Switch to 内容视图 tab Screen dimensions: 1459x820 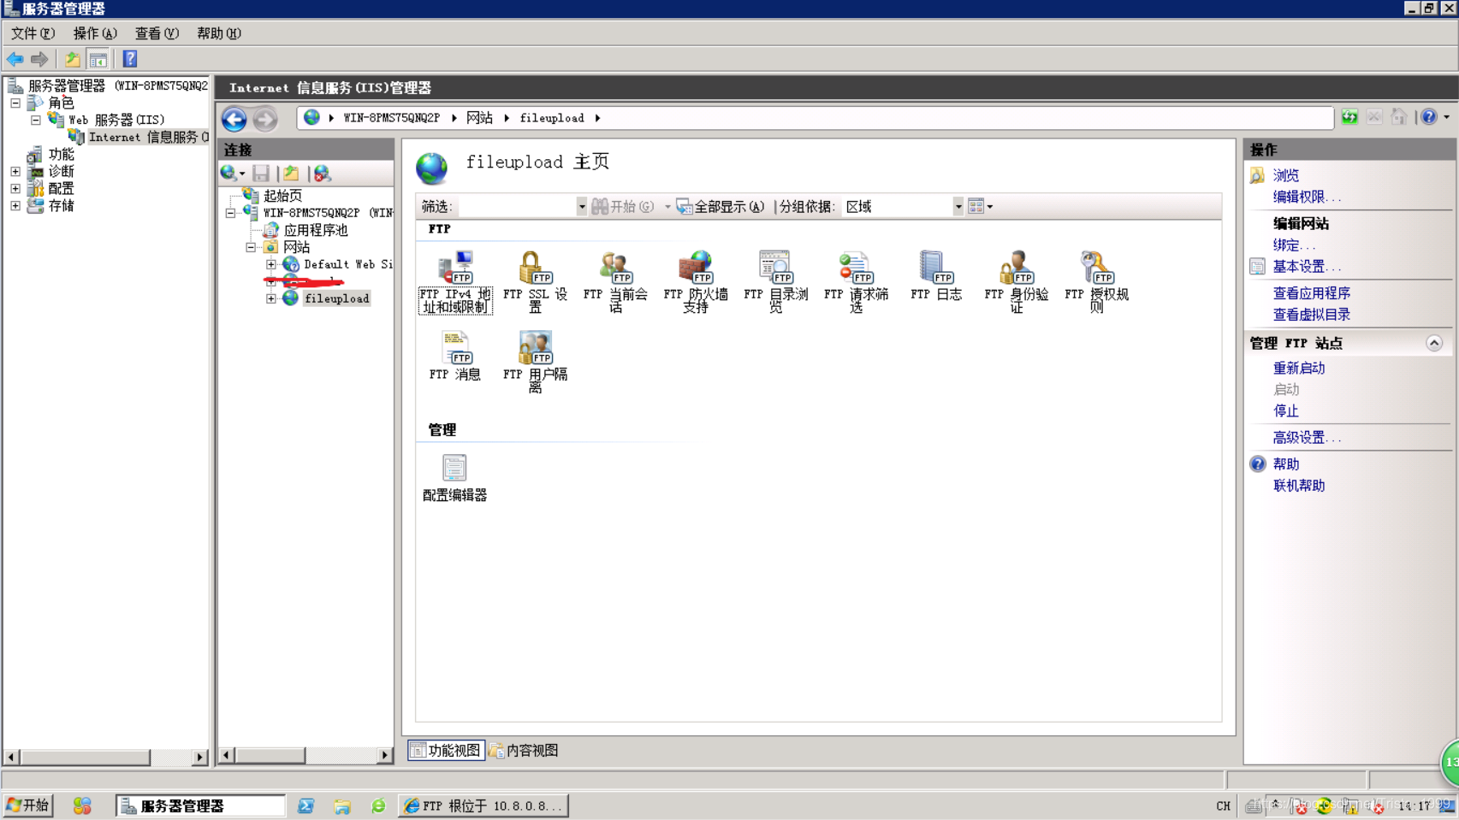coord(523,750)
